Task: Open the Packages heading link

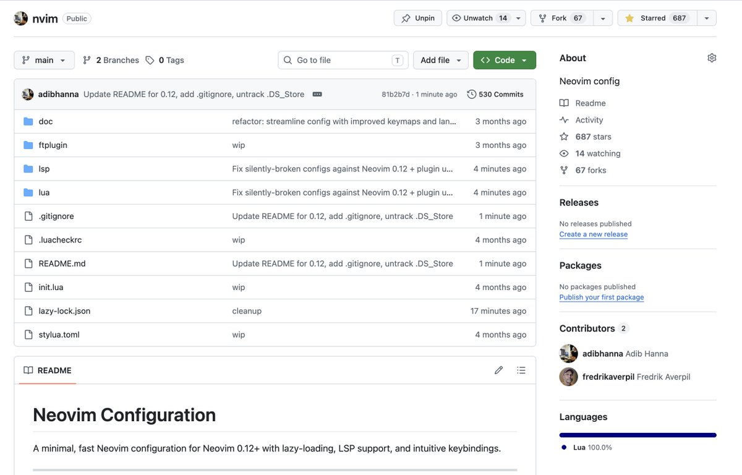Action: [581, 265]
